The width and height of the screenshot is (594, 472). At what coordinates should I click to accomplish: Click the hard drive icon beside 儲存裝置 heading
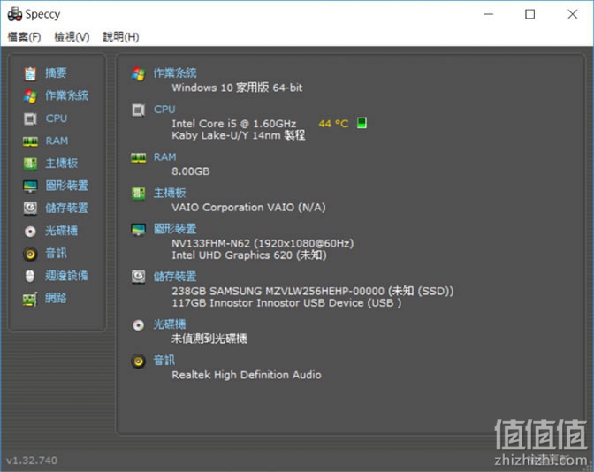point(138,277)
